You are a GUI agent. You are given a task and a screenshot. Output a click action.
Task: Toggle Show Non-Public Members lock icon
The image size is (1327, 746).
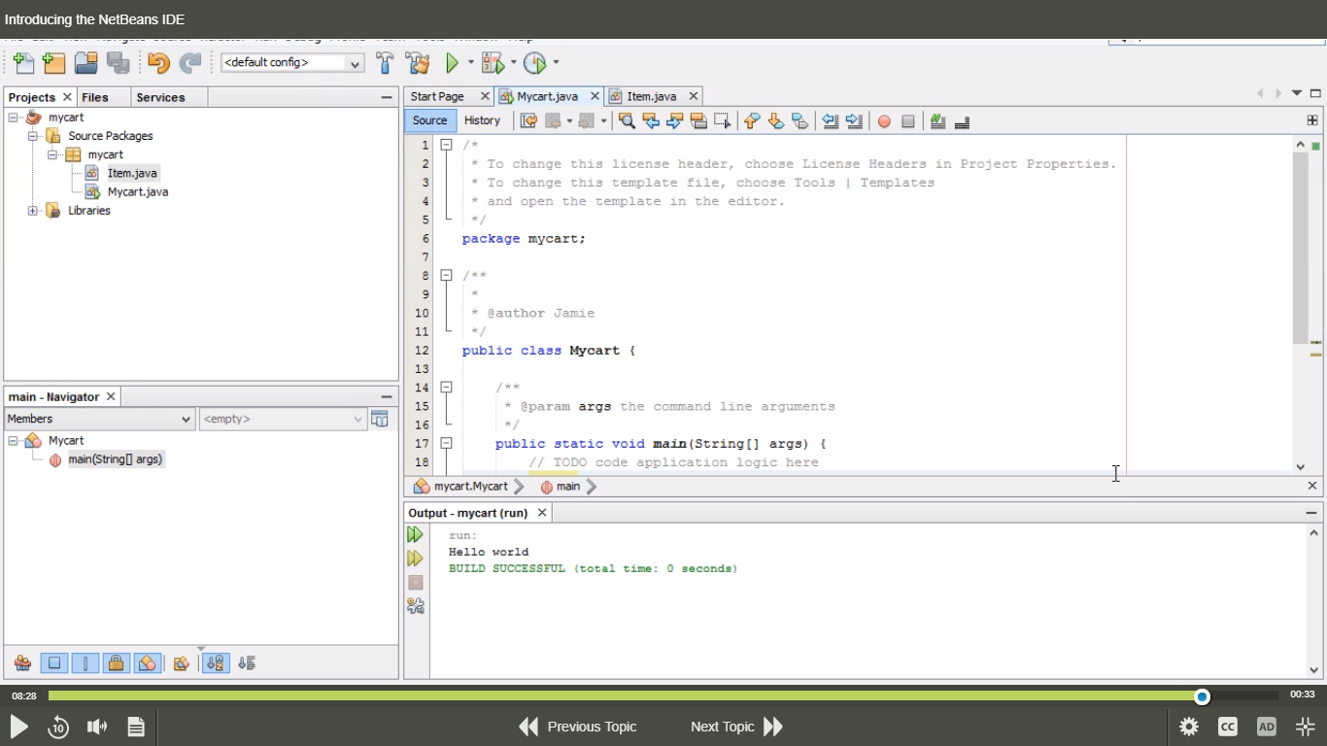click(116, 663)
